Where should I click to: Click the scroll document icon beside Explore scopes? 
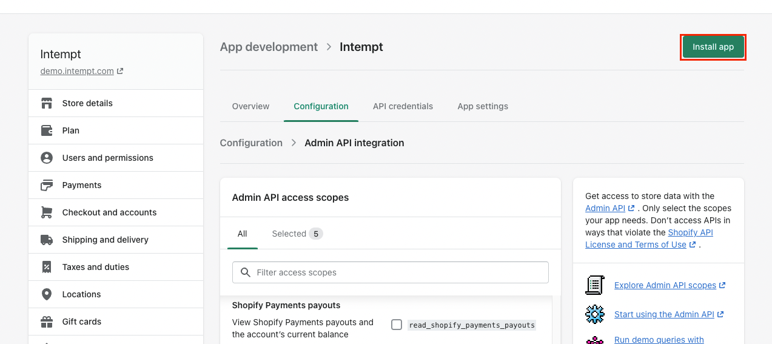point(595,285)
